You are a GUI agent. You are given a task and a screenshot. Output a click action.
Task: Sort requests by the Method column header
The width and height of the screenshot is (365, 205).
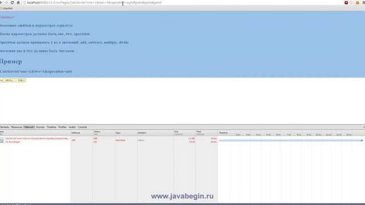(x=82, y=133)
